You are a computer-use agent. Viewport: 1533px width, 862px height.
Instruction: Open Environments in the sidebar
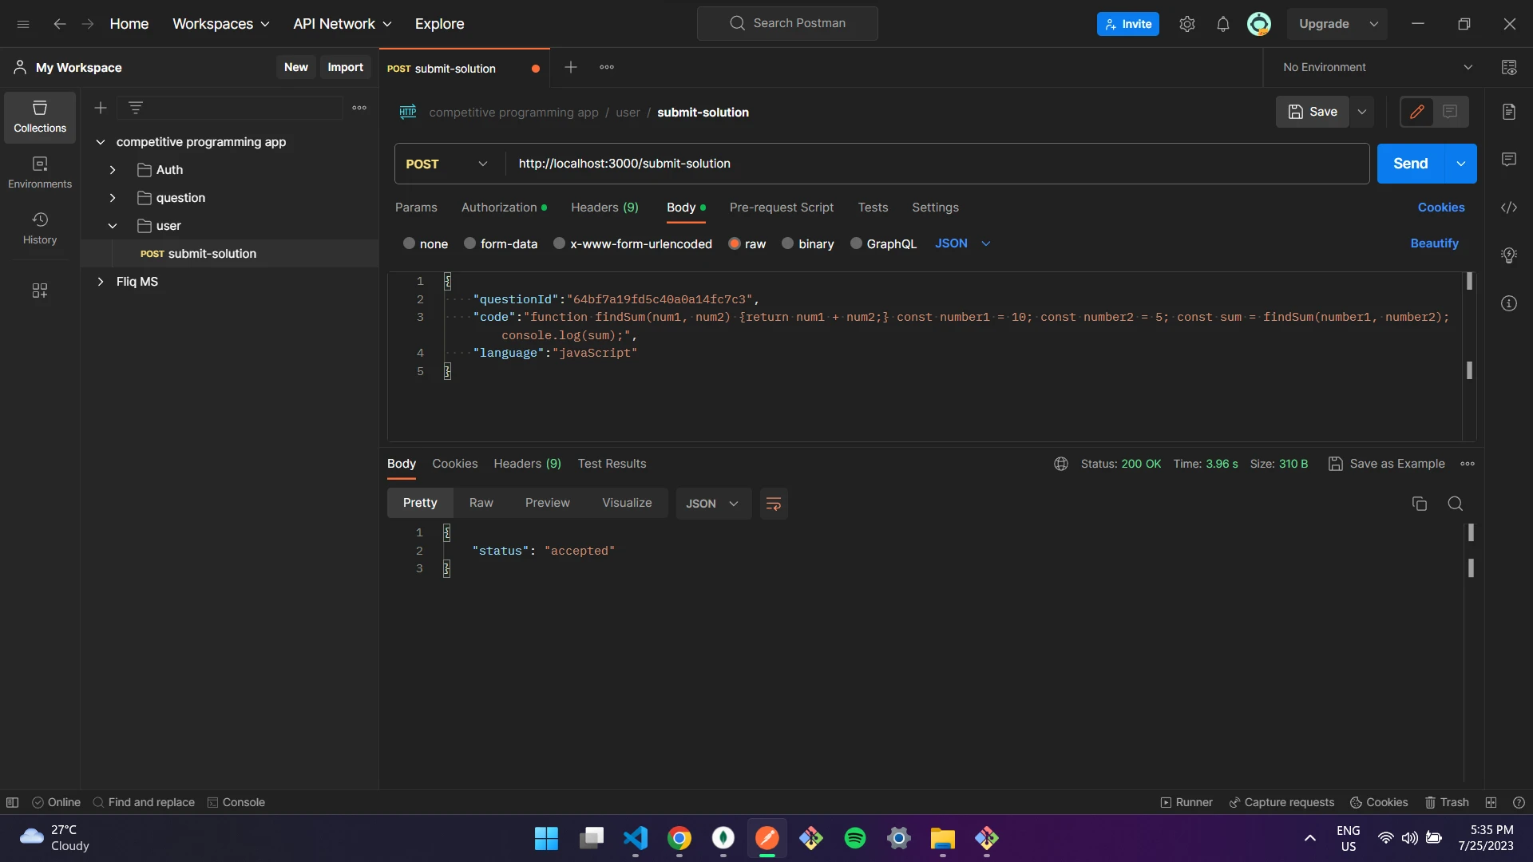pos(40,173)
